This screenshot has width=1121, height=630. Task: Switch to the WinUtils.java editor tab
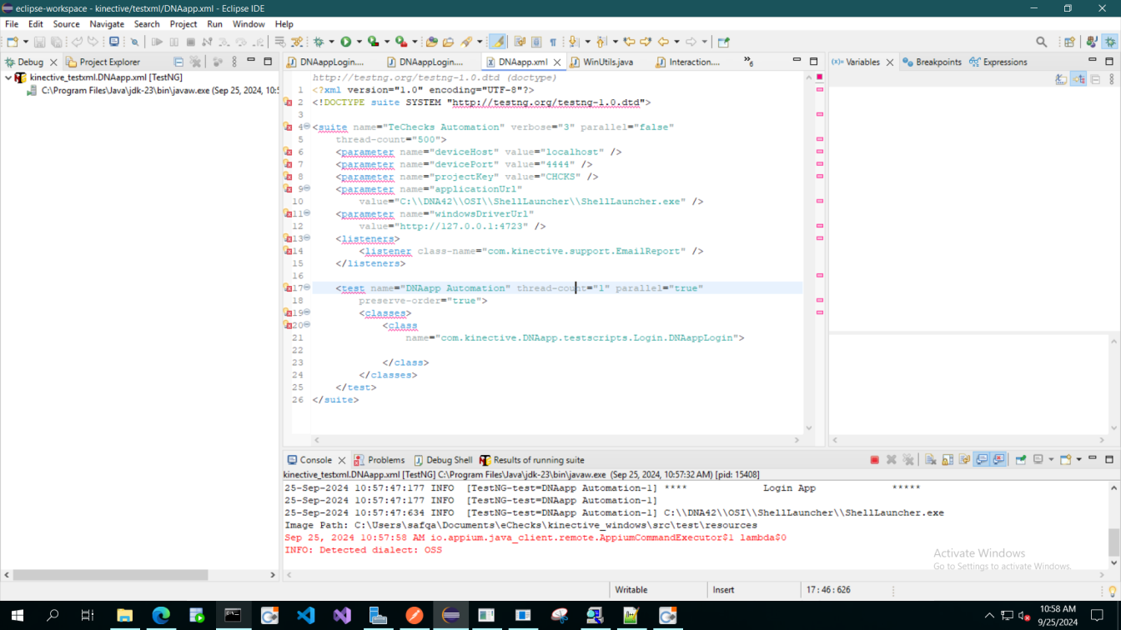tap(607, 62)
